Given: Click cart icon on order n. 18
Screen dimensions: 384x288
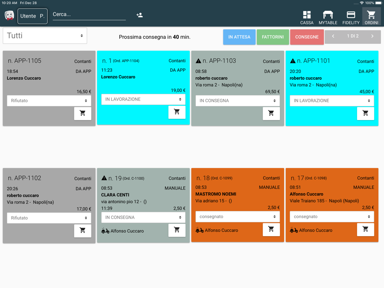Looking at the screenshot, I should [271, 229].
